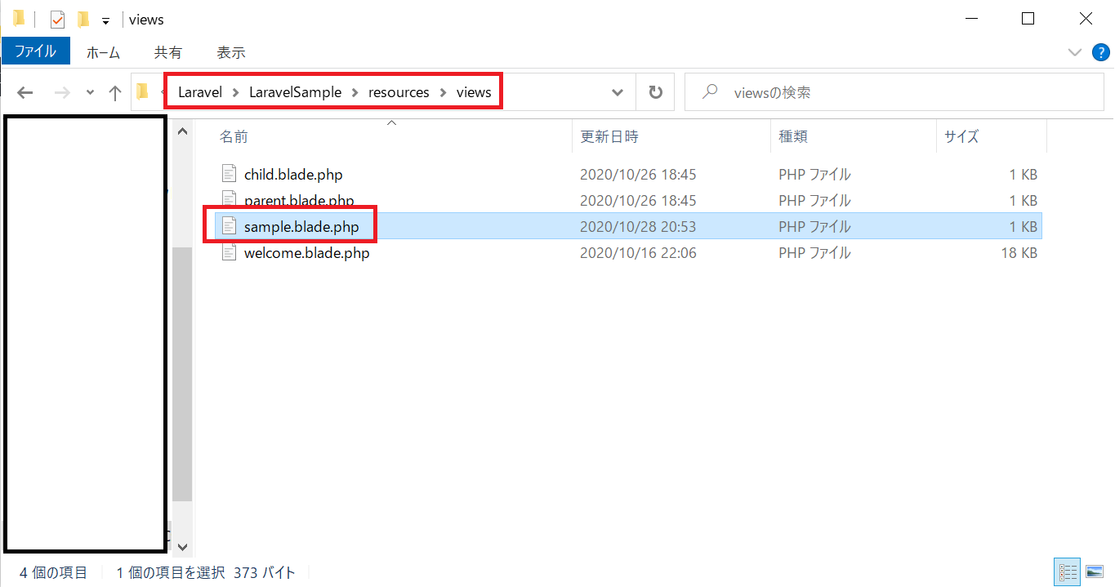Open the 共有 ribbon tab

click(168, 52)
